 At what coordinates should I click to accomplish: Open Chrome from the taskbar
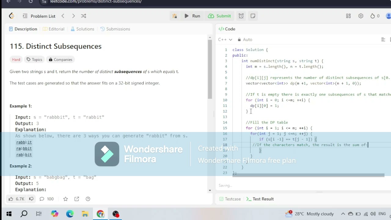tap(100, 214)
